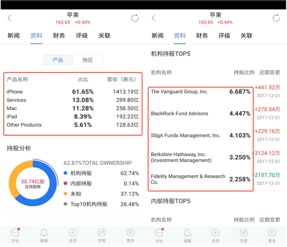Open SSgA Funds Management, Inc. row
This screenshot has width=287, height=247.
tap(215, 135)
